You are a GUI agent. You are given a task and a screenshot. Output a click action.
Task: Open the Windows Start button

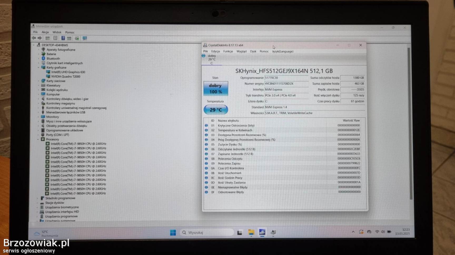pos(173,232)
